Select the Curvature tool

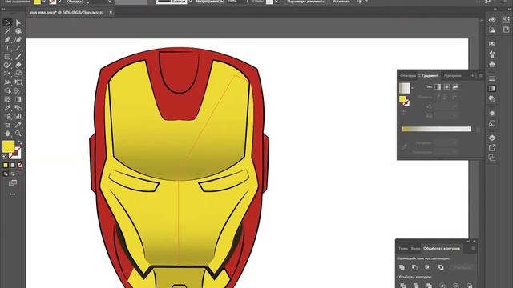coord(18,40)
